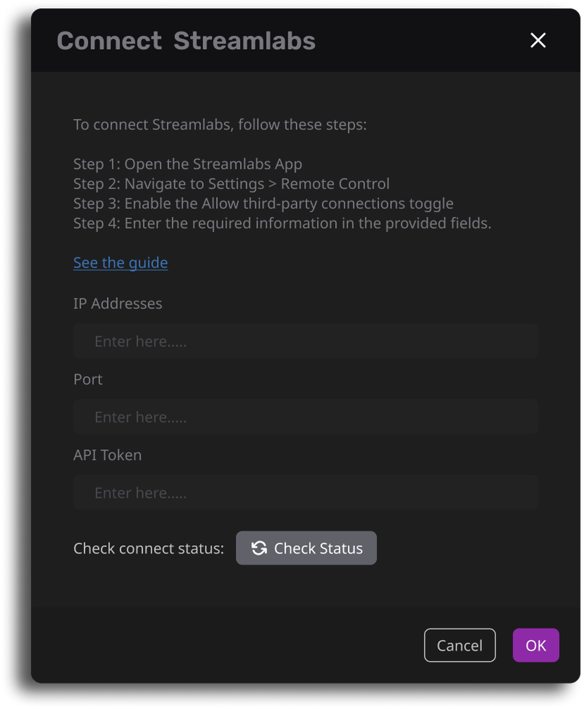584x709 pixels.
Task: Click the Port label text
Action: point(88,379)
